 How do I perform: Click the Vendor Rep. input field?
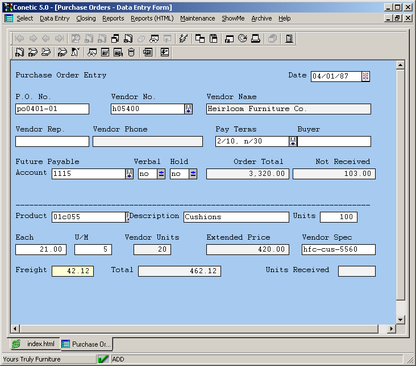[x=52, y=142]
